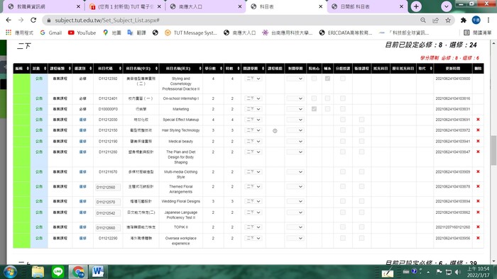
Task: Delete the Themed Floral Arrangements row
Action: 478,186
